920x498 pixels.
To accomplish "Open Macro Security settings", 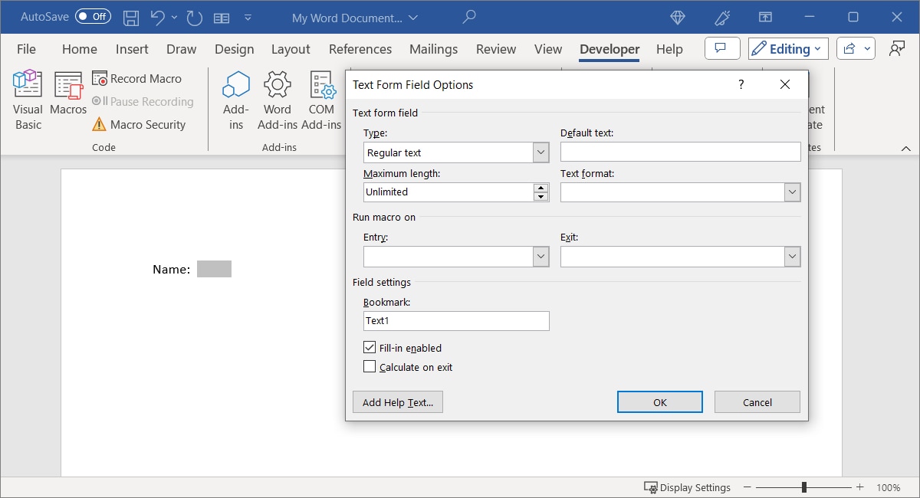I will coord(143,124).
